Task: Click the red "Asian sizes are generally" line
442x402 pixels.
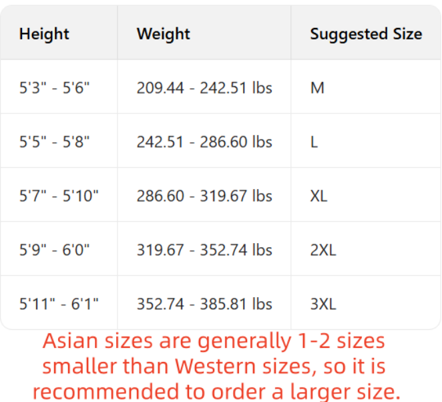Action: point(214,341)
